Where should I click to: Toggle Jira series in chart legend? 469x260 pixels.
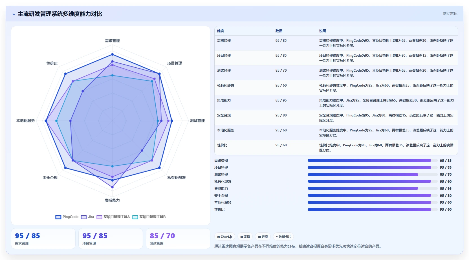tap(87, 217)
